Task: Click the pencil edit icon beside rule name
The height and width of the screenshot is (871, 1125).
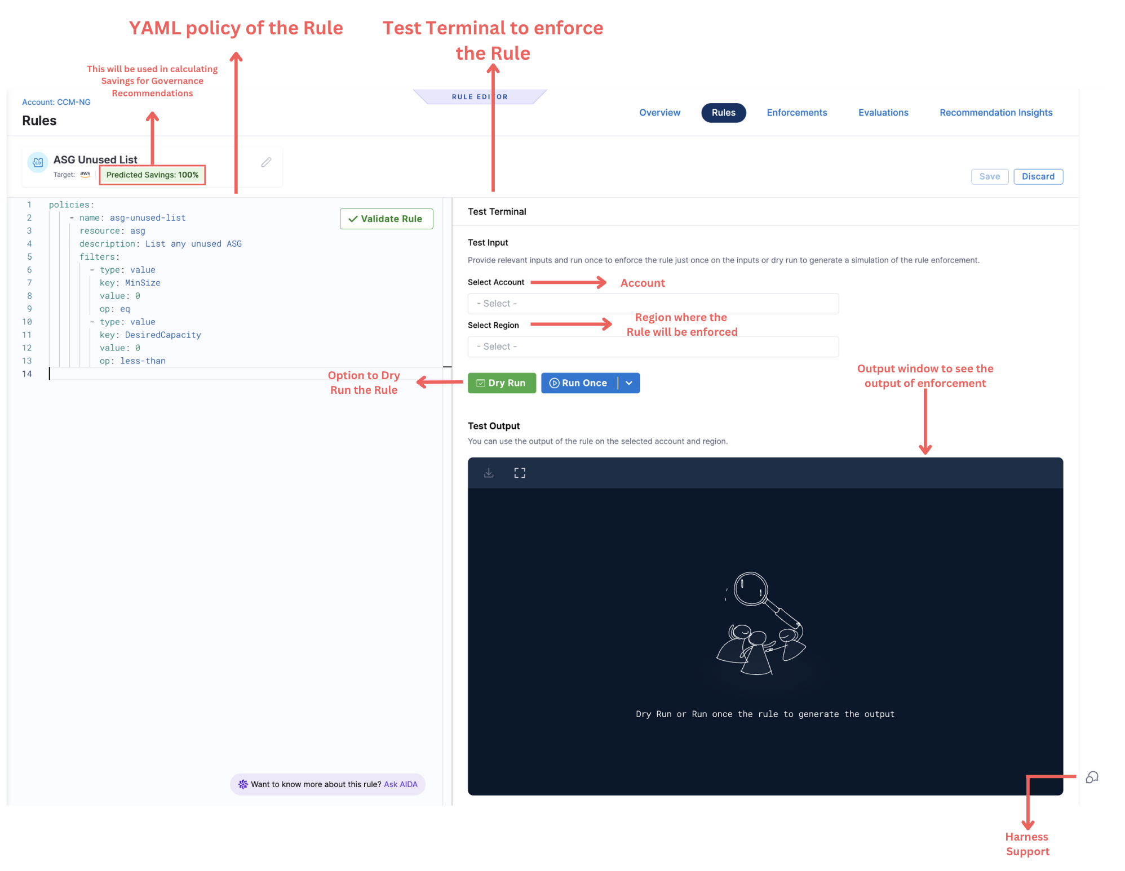Action: 266,162
